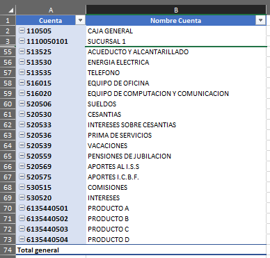Image resolution: width=270 pixels, height=258 pixels.
Task: Select the PRODUCTO B cell
Action: point(176,218)
